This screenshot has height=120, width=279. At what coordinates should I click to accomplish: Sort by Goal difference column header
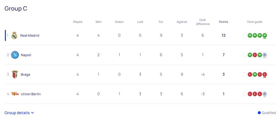point(203,22)
